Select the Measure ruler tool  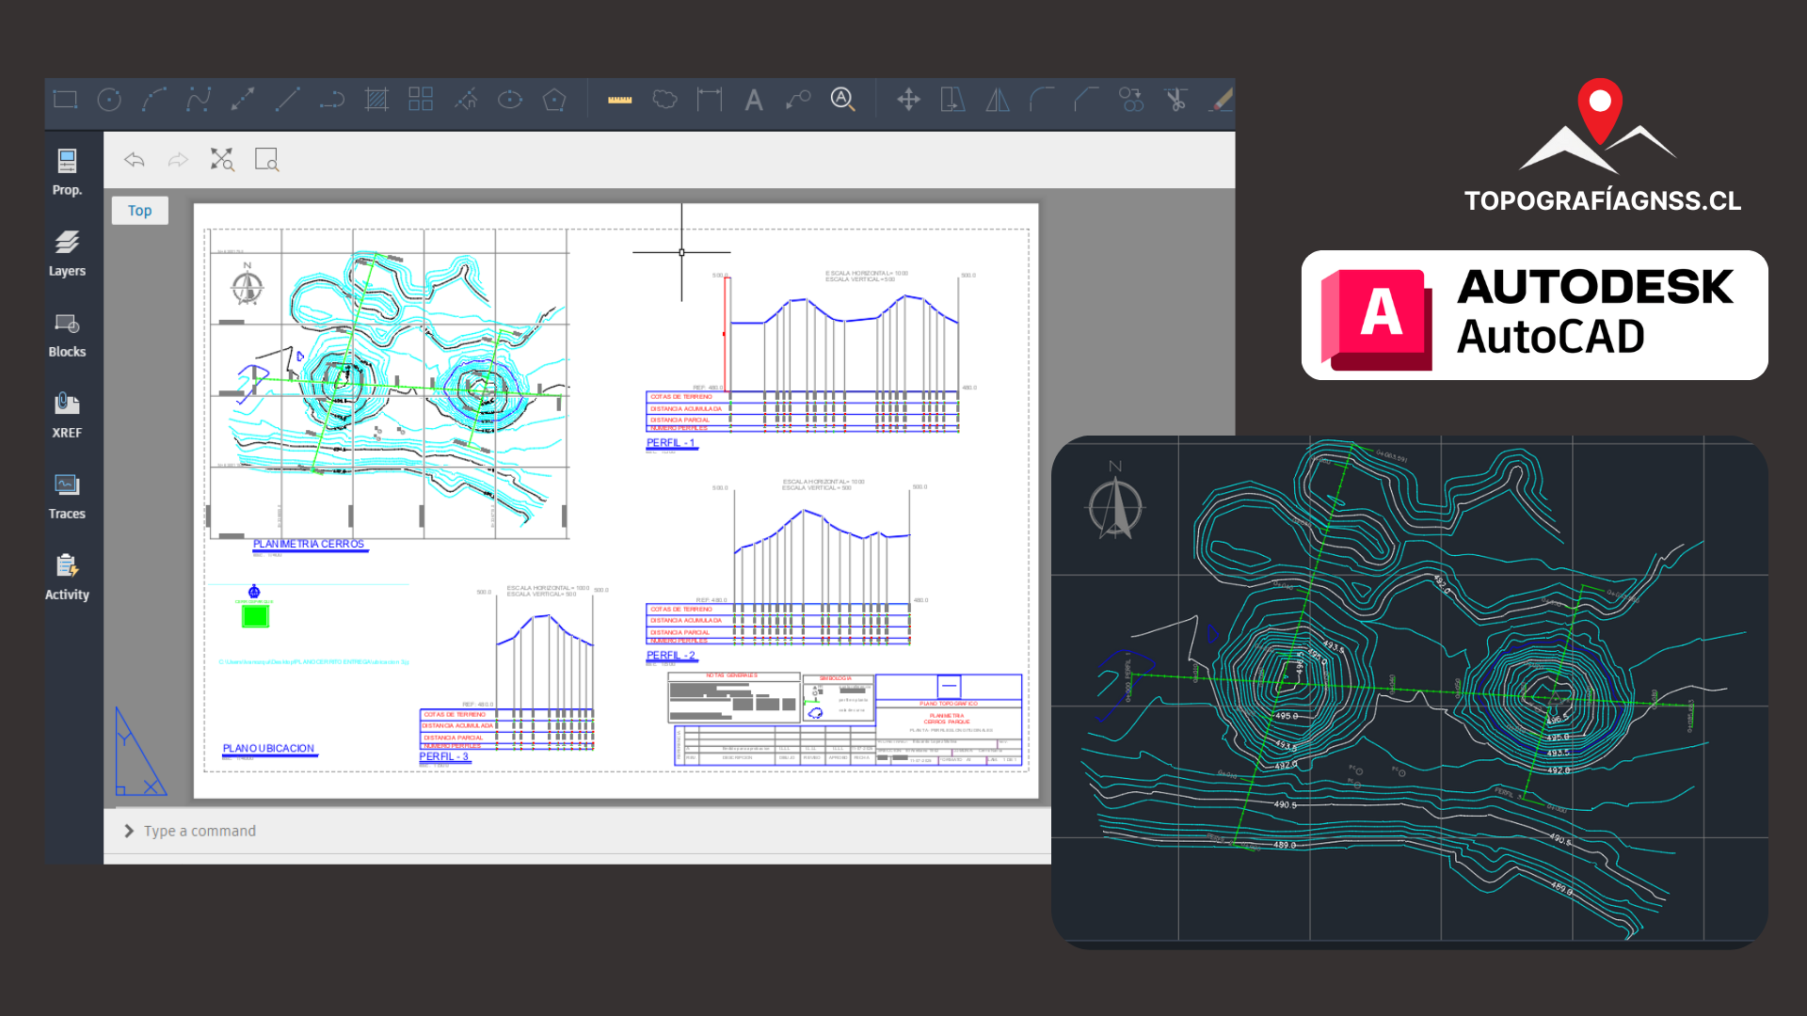[x=618, y=99]
